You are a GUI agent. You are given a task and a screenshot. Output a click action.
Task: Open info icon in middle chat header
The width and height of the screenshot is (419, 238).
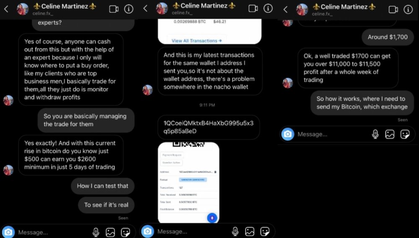pyautogui.click(x=268, y=8)
